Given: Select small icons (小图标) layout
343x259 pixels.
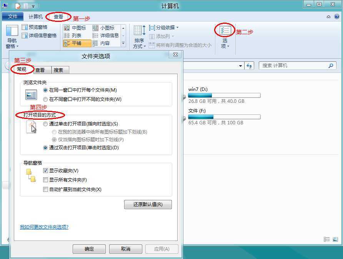Looking at the screenshot, I should point(103,28).
